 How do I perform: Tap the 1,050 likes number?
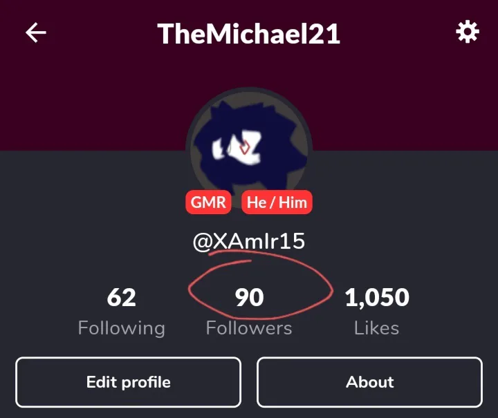click(x=377, y=298)
